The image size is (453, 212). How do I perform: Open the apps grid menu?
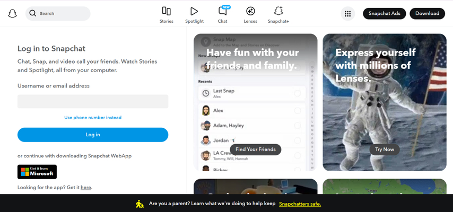point(348,14)
